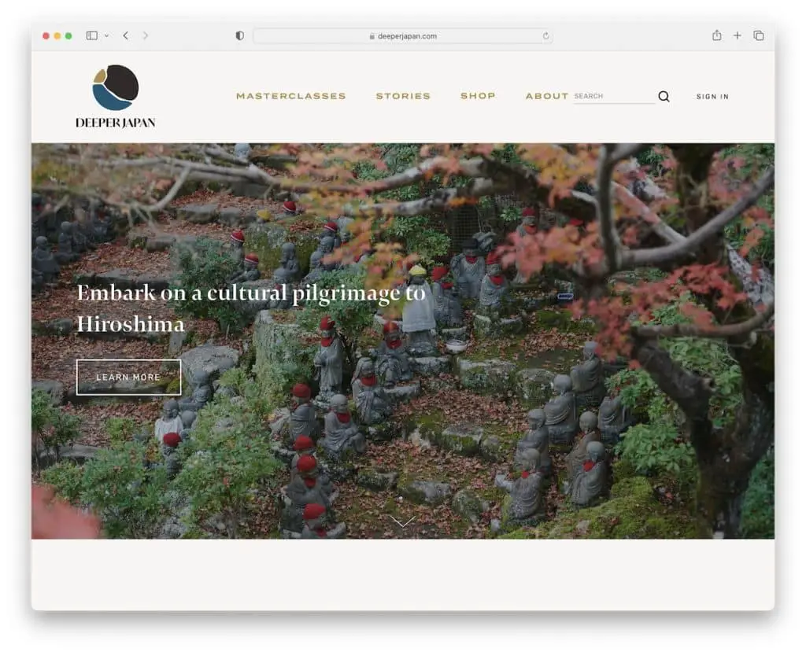806x652 pixels.
Task: Close the Safari window with red button
Action: click(46, 36)
